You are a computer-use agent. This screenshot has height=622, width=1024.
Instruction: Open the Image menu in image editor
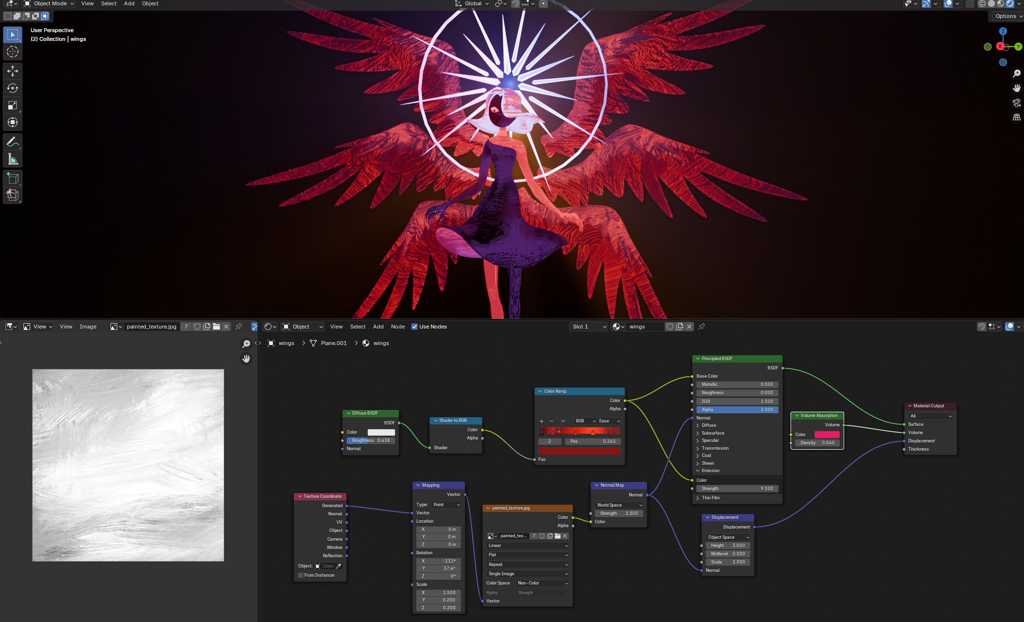(88, 327)
